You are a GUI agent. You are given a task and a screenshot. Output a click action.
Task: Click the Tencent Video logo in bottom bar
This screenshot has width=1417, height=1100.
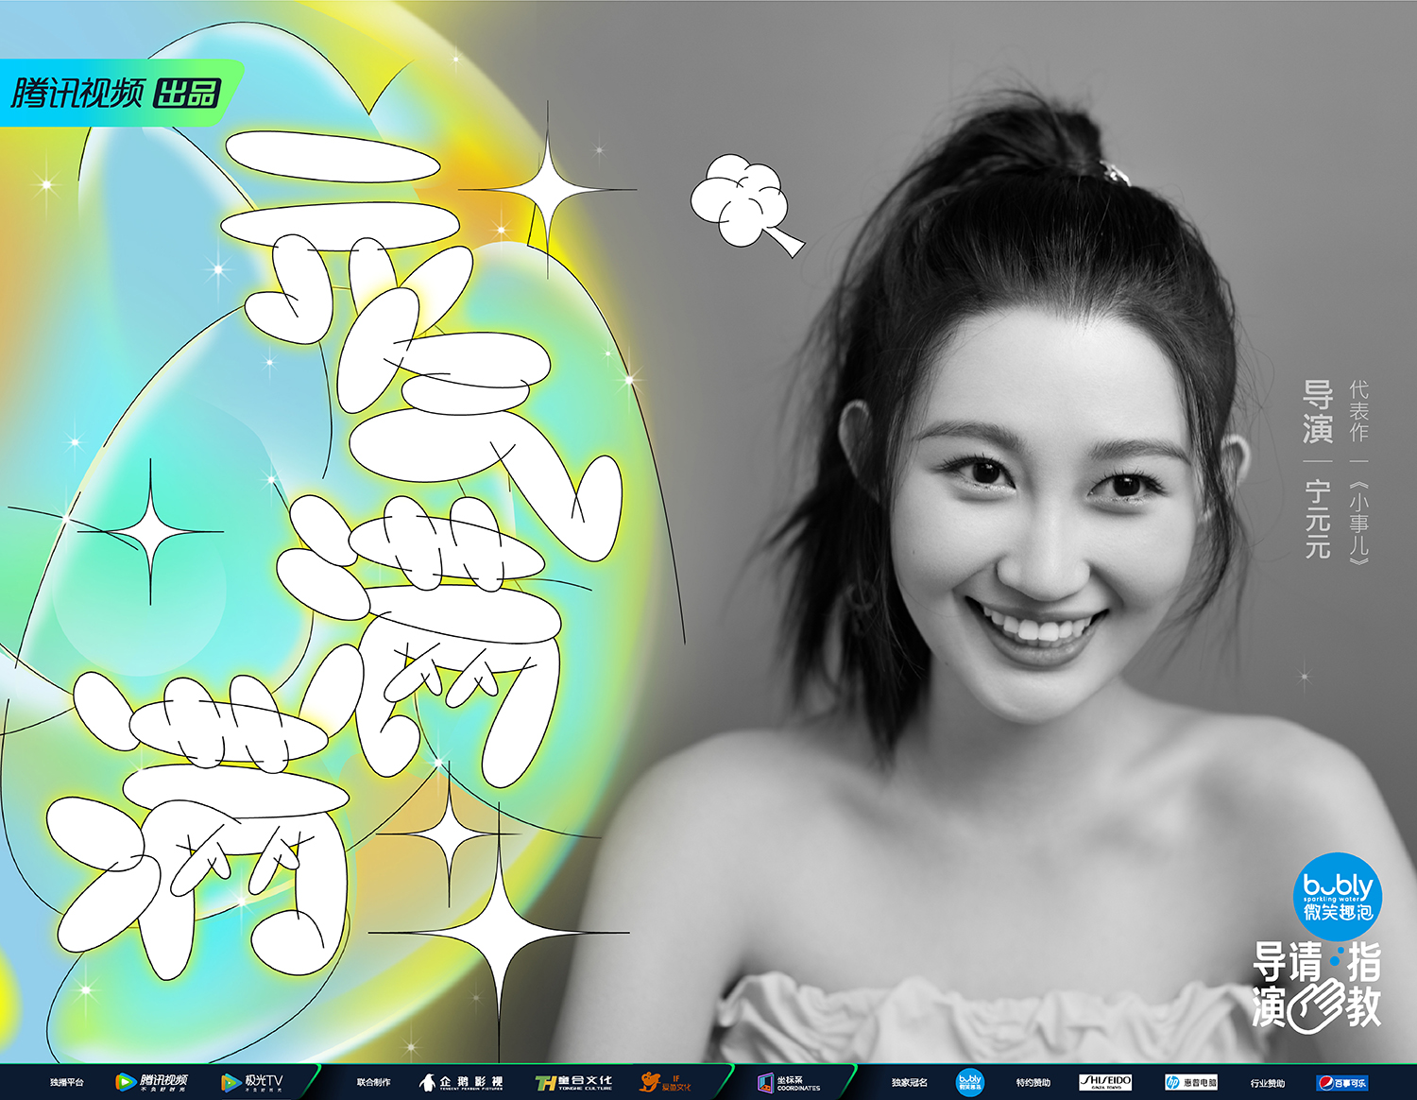151,1082
